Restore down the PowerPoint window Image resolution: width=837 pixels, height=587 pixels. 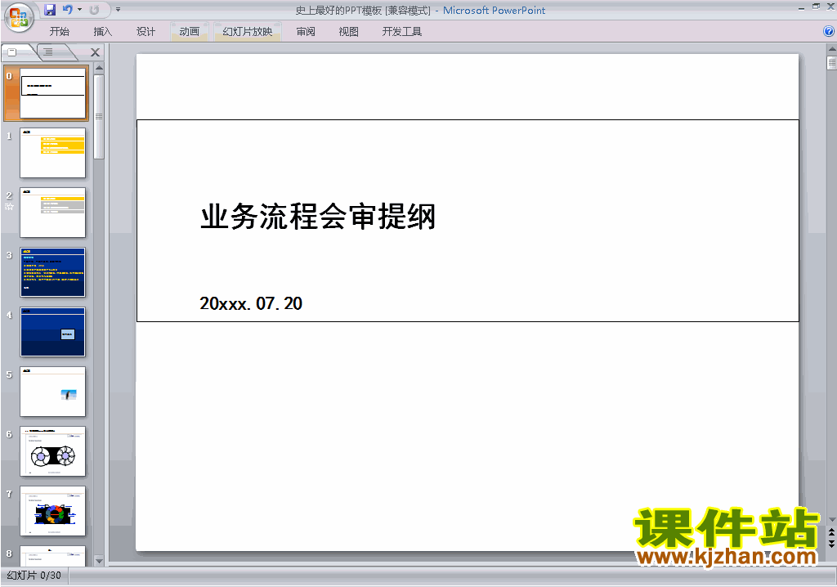coord(816,7)
